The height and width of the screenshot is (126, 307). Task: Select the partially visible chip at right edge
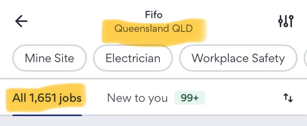[x=305, y=58]
